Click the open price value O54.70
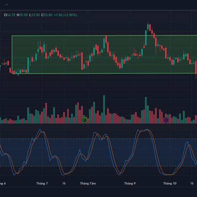The image size is (197, 197). pyautogui.click(x=10, y=15)
